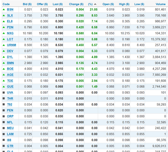Open the I88 stock code link

[x=9, y=140]
